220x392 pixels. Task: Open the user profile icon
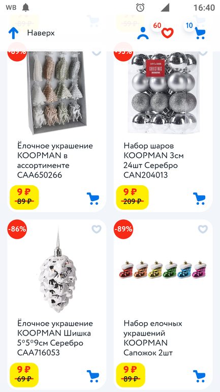(143, 33)
